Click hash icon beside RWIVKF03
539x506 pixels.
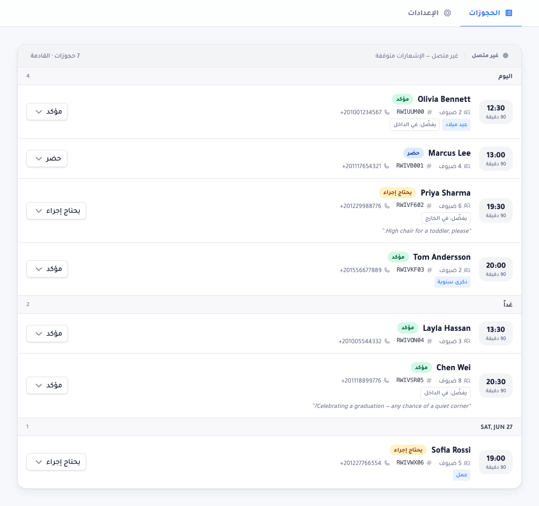coord(430,270)
